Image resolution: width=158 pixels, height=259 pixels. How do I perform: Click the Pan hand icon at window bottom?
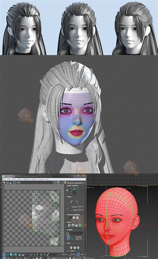tap(70, 258)
